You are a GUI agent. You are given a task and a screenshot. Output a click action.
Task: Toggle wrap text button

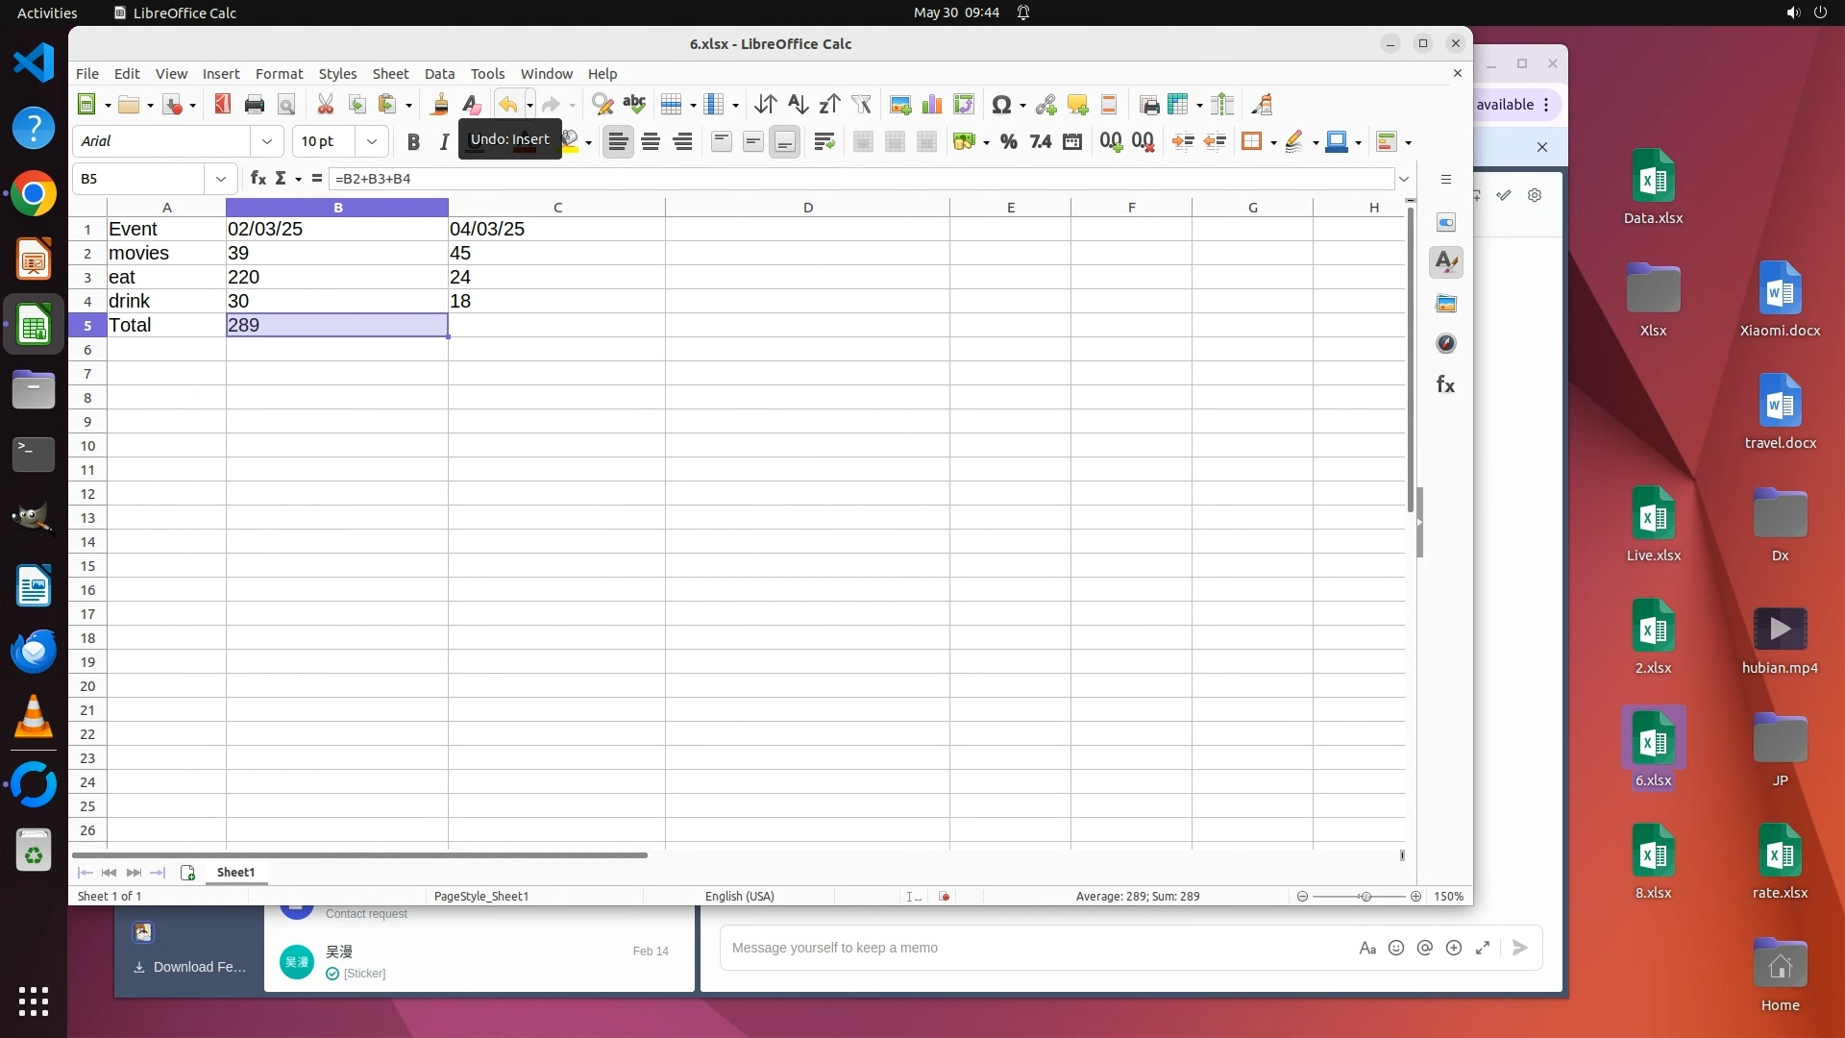pyautogui.click(x=824, y=142)
